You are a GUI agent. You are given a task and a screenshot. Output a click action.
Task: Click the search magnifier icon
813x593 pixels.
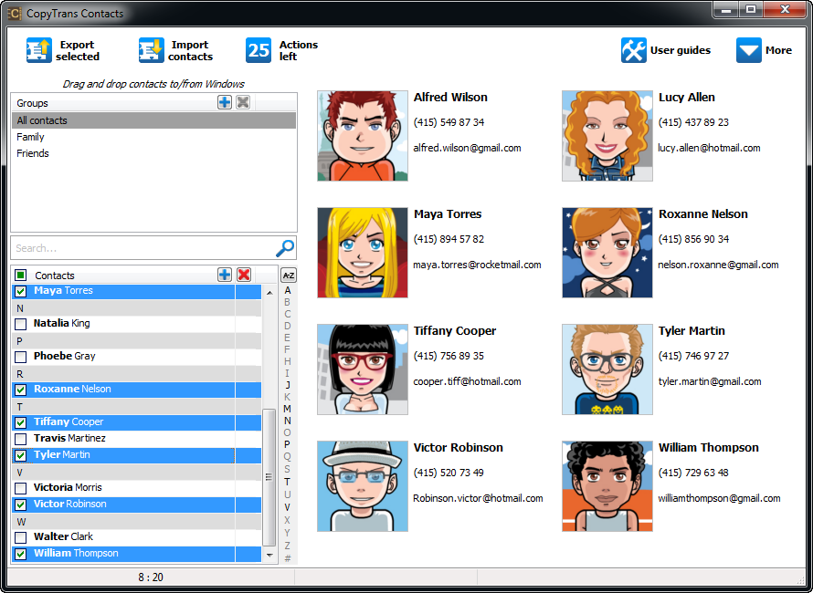(285, 247)
